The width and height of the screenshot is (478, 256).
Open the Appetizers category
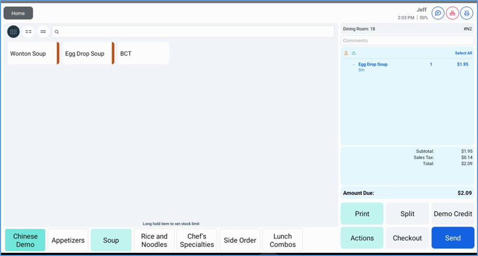pos(68,240)
